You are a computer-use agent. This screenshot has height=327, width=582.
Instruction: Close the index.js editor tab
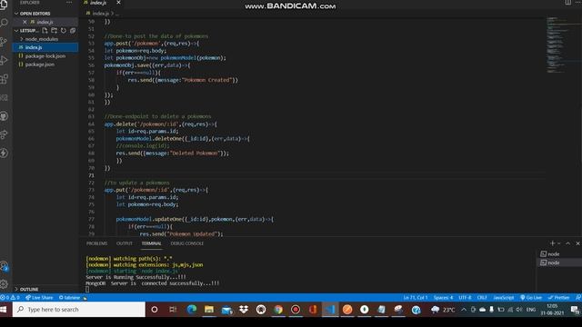coord(118,3)
